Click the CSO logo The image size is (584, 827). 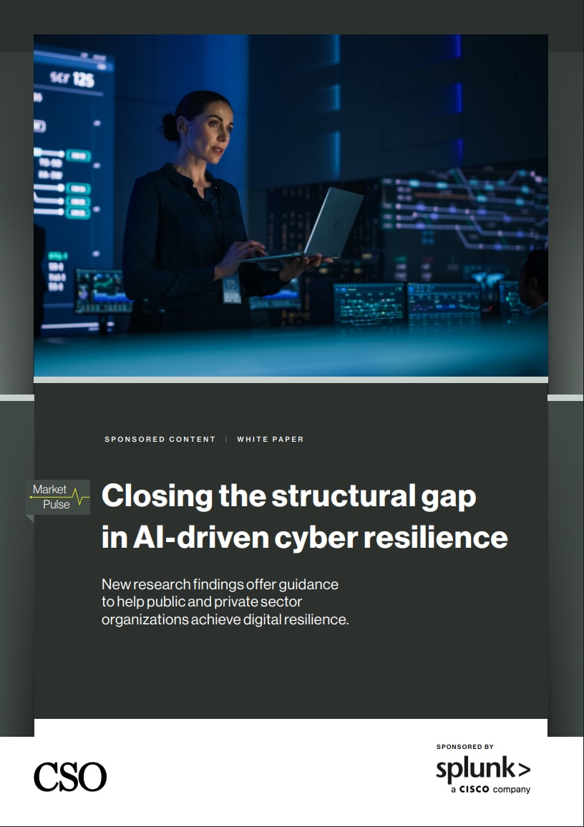tap(69, 776)
